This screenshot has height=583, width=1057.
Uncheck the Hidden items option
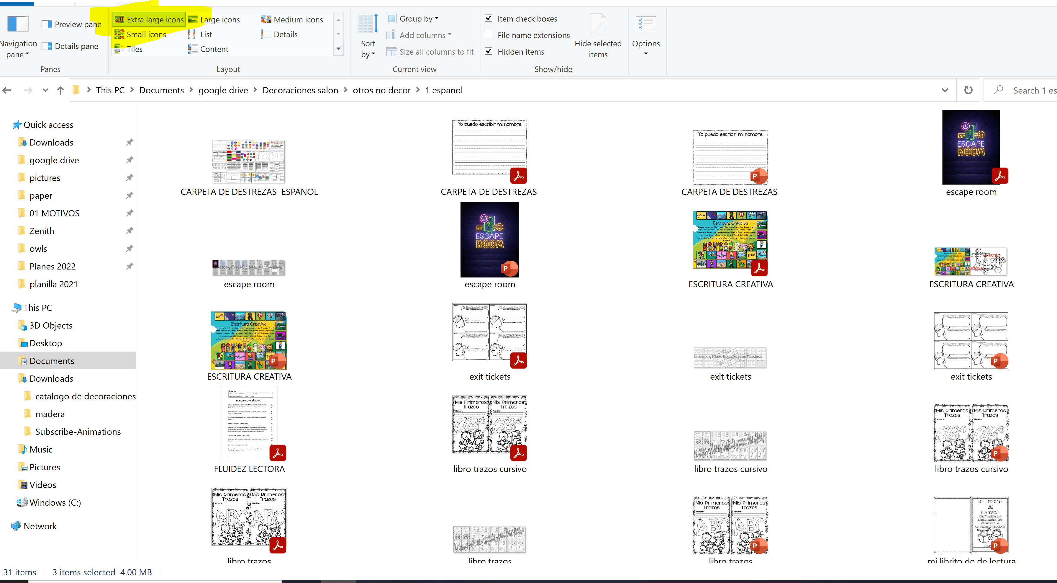tap(488, 51)
